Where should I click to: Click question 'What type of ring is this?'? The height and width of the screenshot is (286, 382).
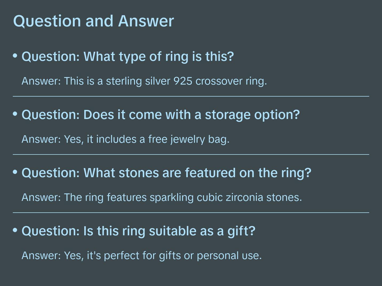(128, 57)
